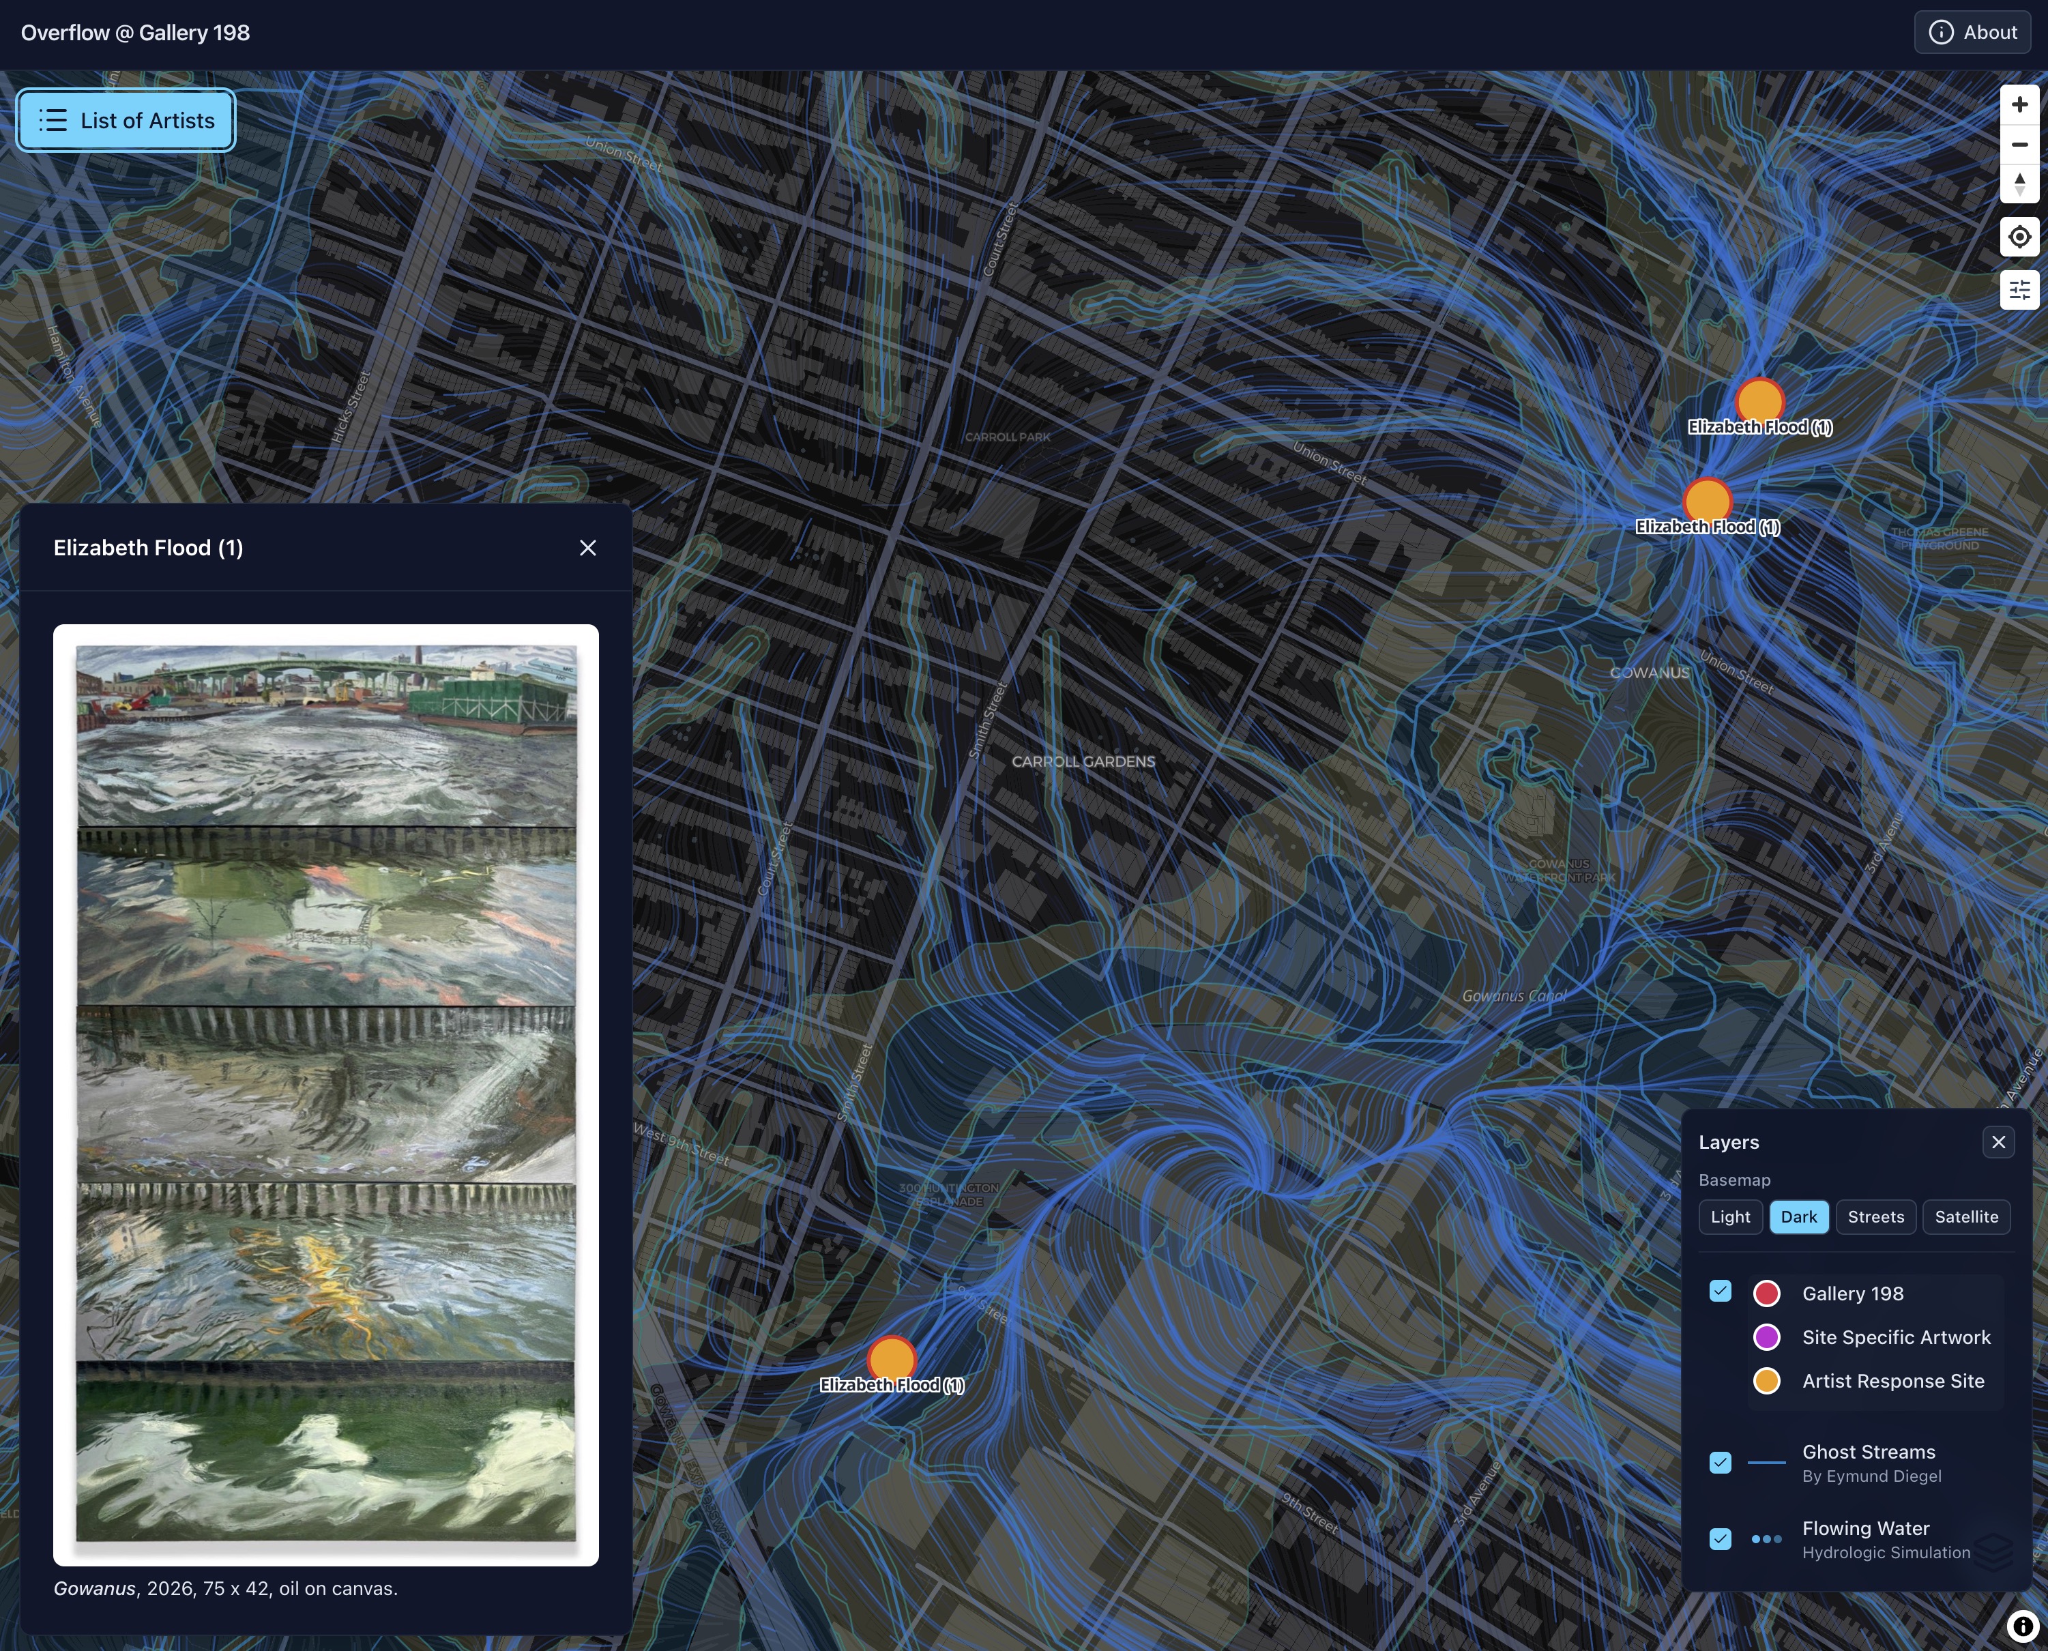The image size is (2048, 1651).
Task: Click the orange Artist Response Site dot
Action: coord(1766,1381)
